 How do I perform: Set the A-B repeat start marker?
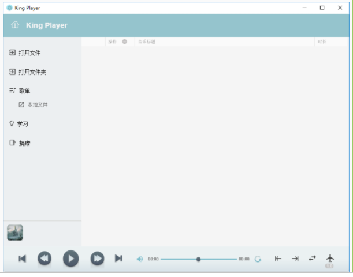pyautogui.click(x=278, y=259)
